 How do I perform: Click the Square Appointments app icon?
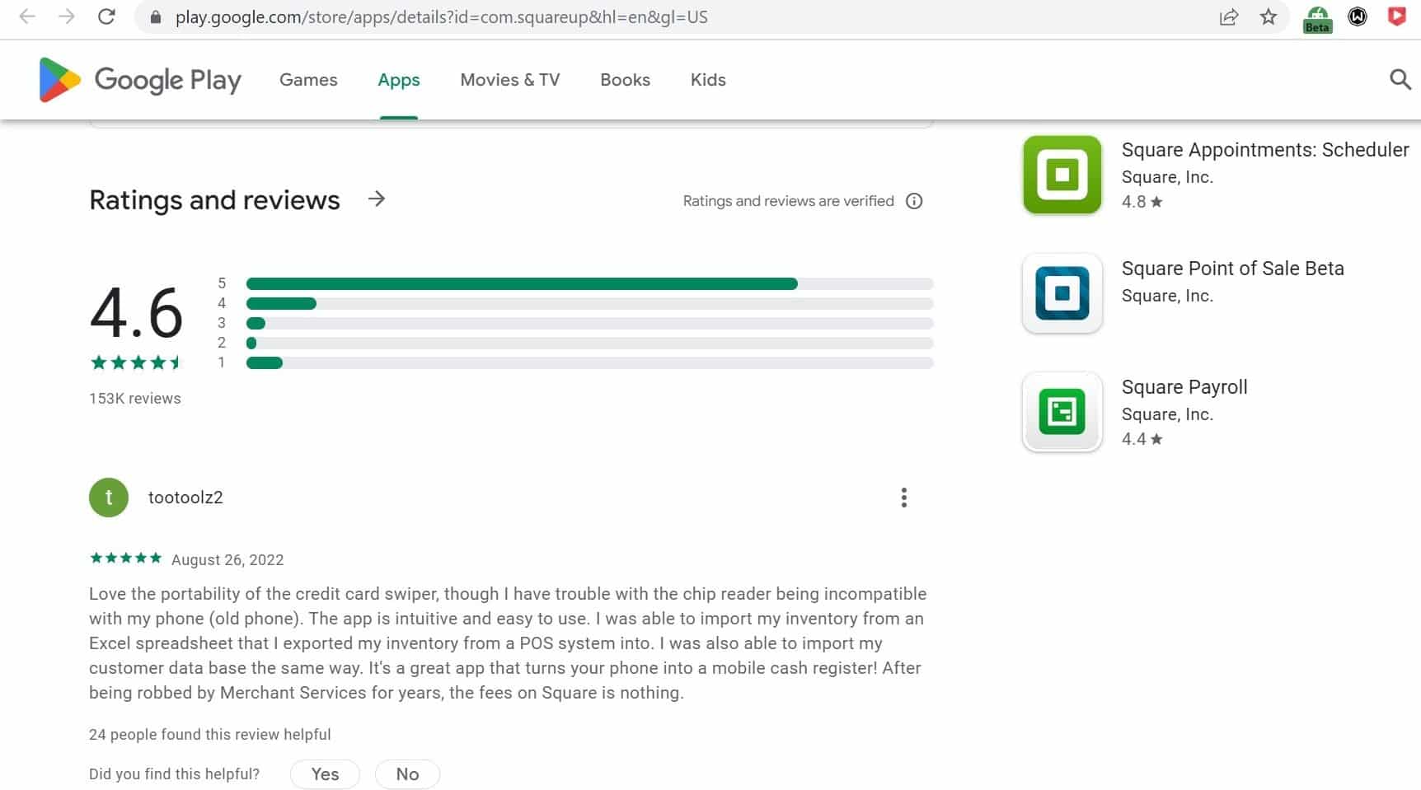1062,175
